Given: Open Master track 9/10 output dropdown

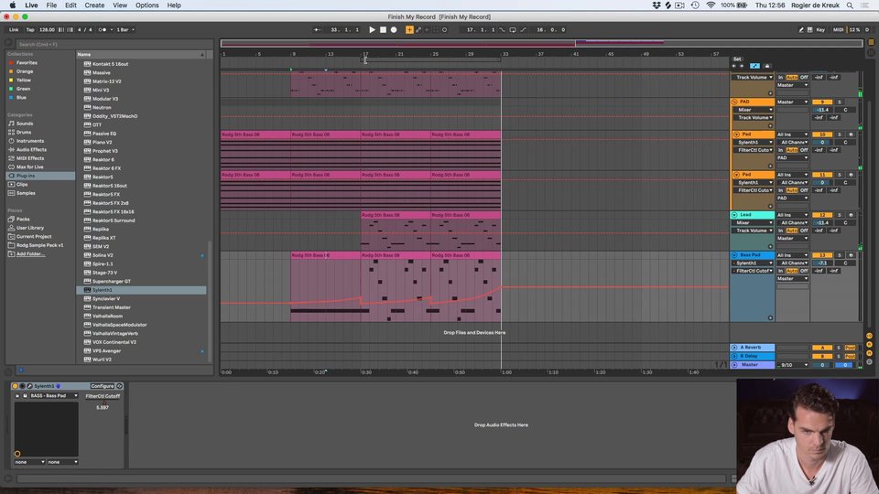Looking at the screenshot, I should [793, 365].
